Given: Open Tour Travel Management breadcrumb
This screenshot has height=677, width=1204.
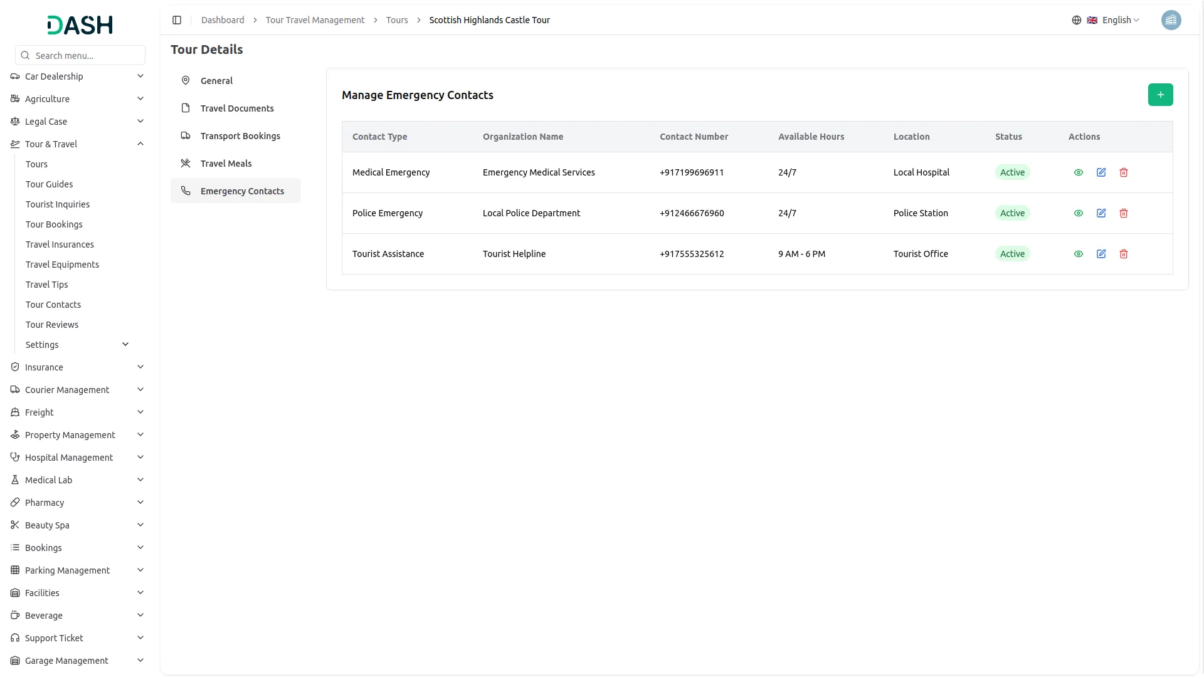Looking at the screenshot, I should [x=315, y=20].
